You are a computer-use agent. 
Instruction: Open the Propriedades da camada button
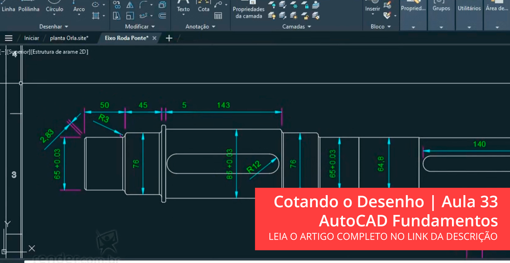pyautogui.click(x=248, y=12)
